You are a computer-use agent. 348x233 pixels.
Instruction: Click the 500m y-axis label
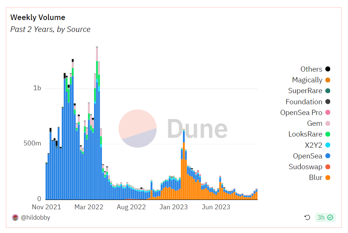[32, 143]
